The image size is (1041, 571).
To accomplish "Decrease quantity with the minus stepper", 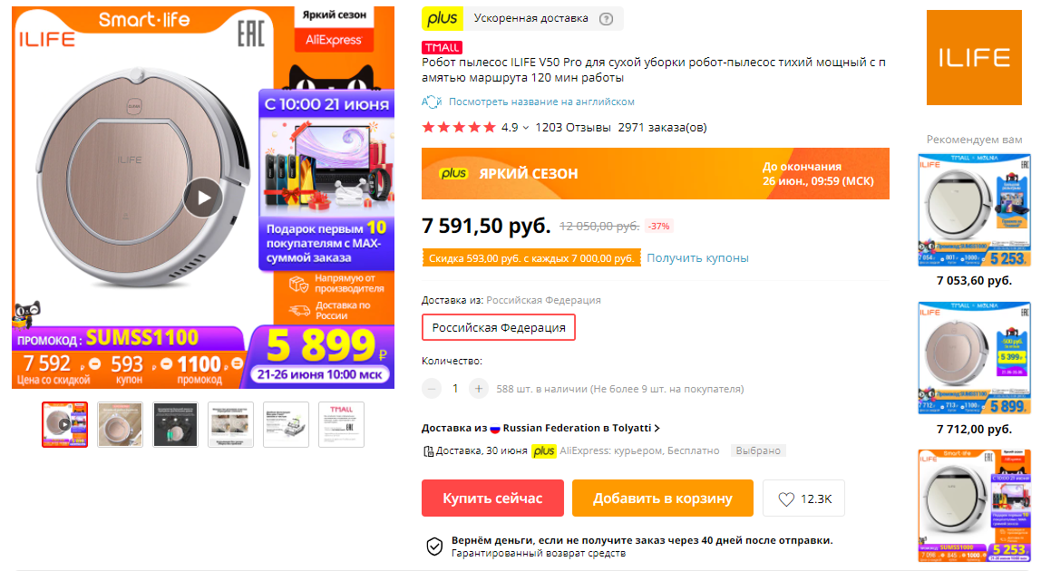I will coord(432,389).
